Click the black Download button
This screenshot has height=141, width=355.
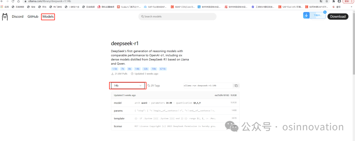coord(338,16)
